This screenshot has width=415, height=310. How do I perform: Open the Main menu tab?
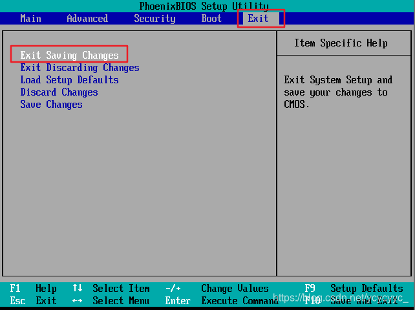(x=30, y=19)
